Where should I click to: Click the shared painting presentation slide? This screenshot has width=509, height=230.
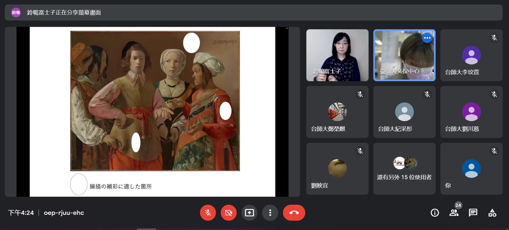155,101
